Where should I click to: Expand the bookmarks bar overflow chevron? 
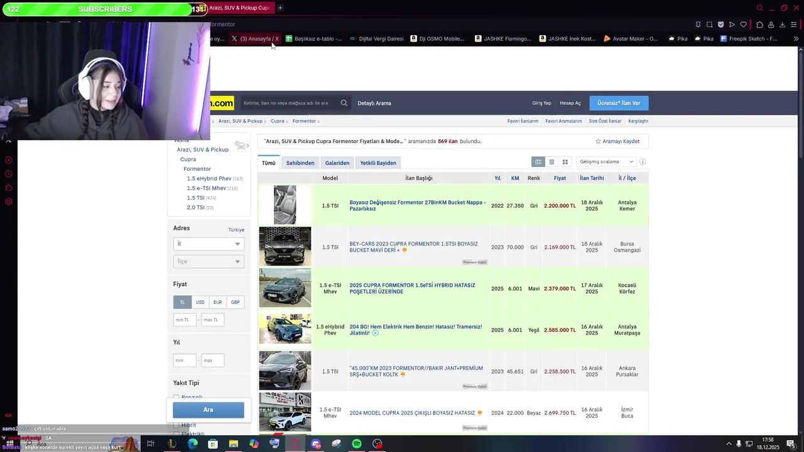[796, 39]
